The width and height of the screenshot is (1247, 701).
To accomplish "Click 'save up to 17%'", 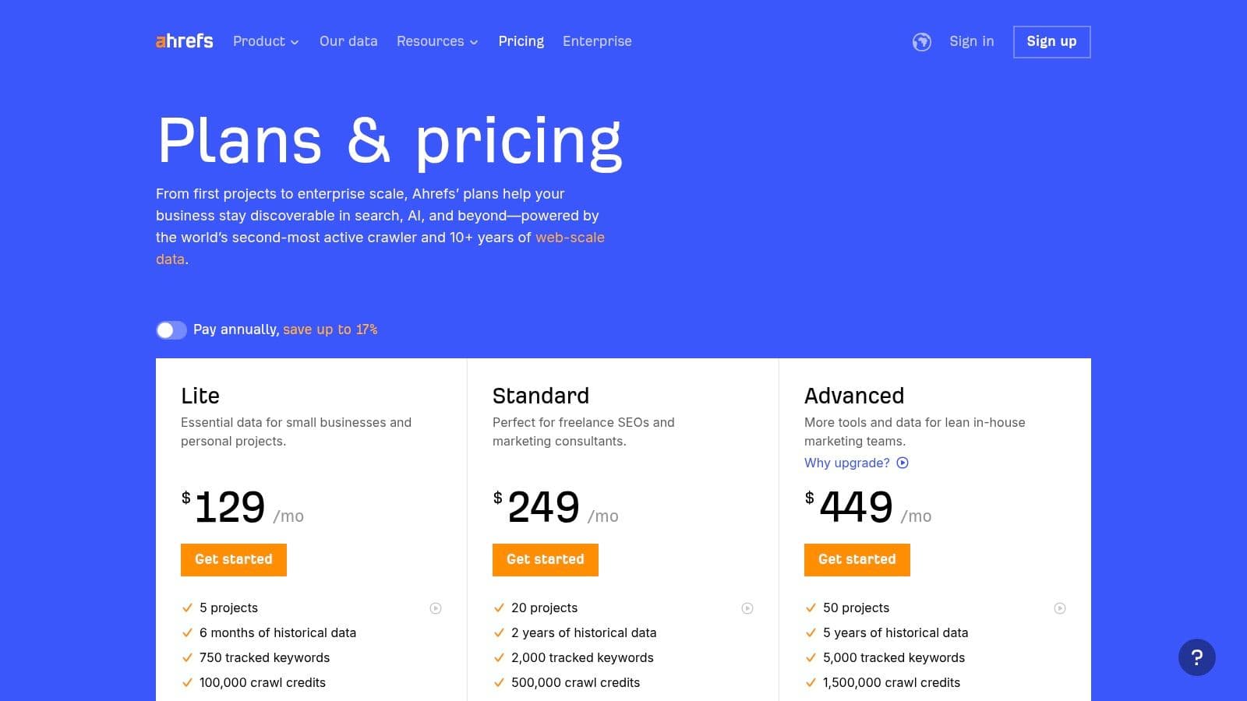I will tap(329, 329).
